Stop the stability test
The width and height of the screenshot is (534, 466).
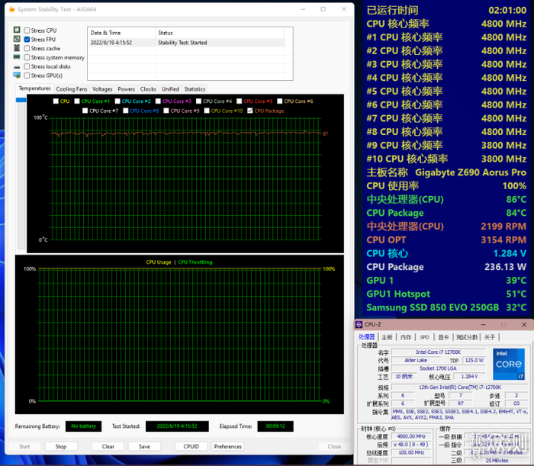(60, 446)
